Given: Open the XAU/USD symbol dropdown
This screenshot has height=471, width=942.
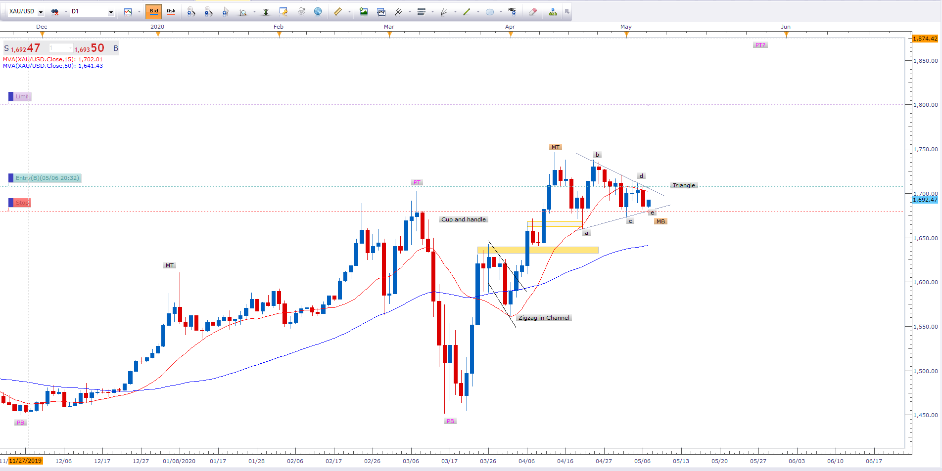Looking at the screenshot, I should coord(41,12).
